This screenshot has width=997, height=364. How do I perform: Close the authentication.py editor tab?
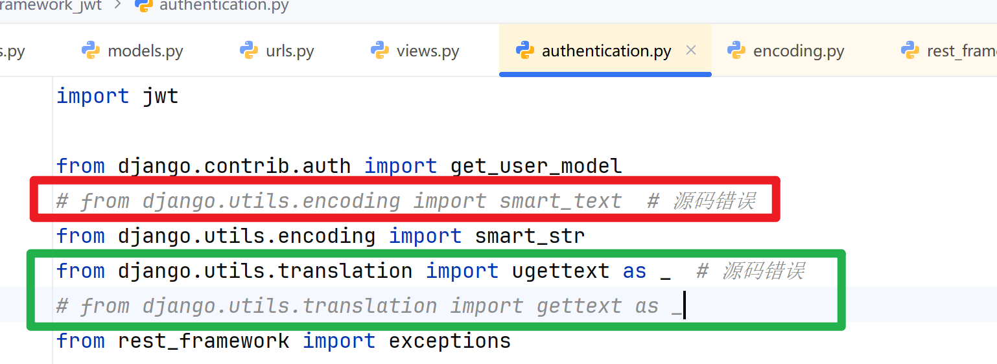click(x=691, y=50)
